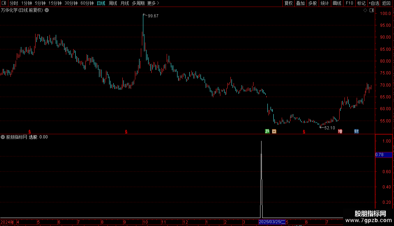Open the 股朋指标网 indicator dropdown arrow

pyautogui.click(x=3, y=137)
